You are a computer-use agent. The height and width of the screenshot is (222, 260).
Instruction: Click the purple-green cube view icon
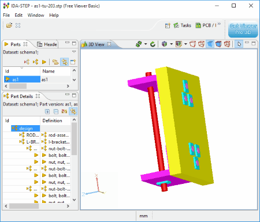pos(164,44)
